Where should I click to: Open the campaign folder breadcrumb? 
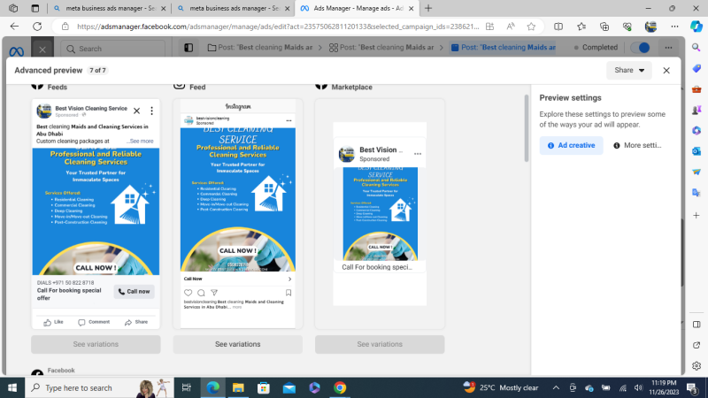click(260, 48)
